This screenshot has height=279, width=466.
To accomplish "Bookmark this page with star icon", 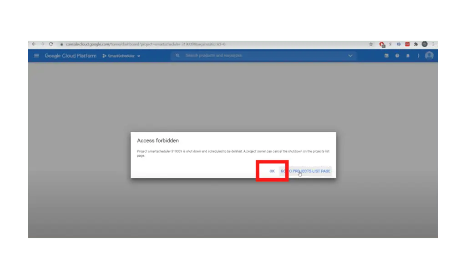I will pos(371,45).
